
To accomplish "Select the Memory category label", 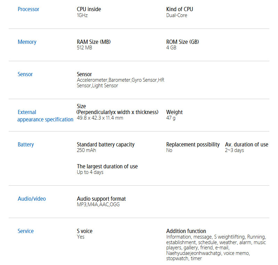I will point(27,42).
